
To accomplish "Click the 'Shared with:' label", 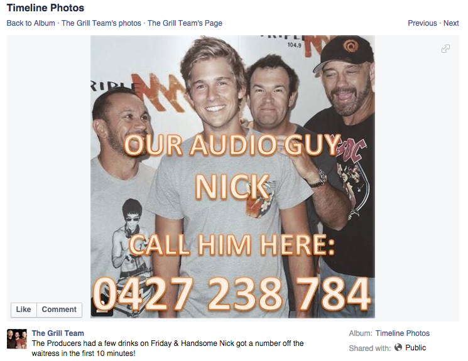I will click(x=370, y=348).
